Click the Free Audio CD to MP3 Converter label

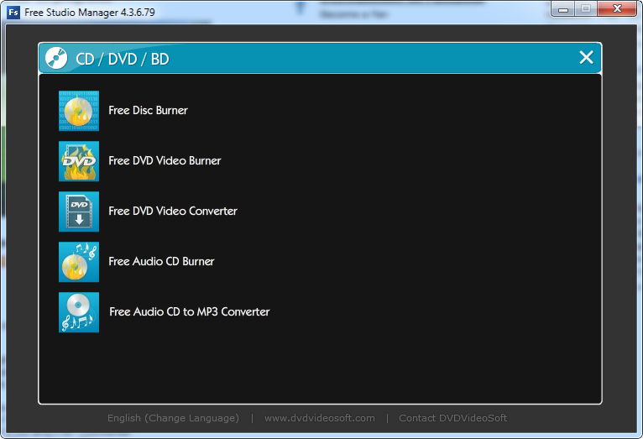190,312
